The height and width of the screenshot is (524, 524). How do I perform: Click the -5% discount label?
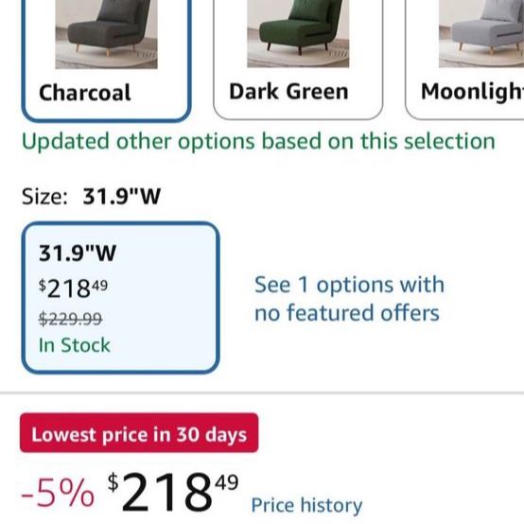click(58, 493)
